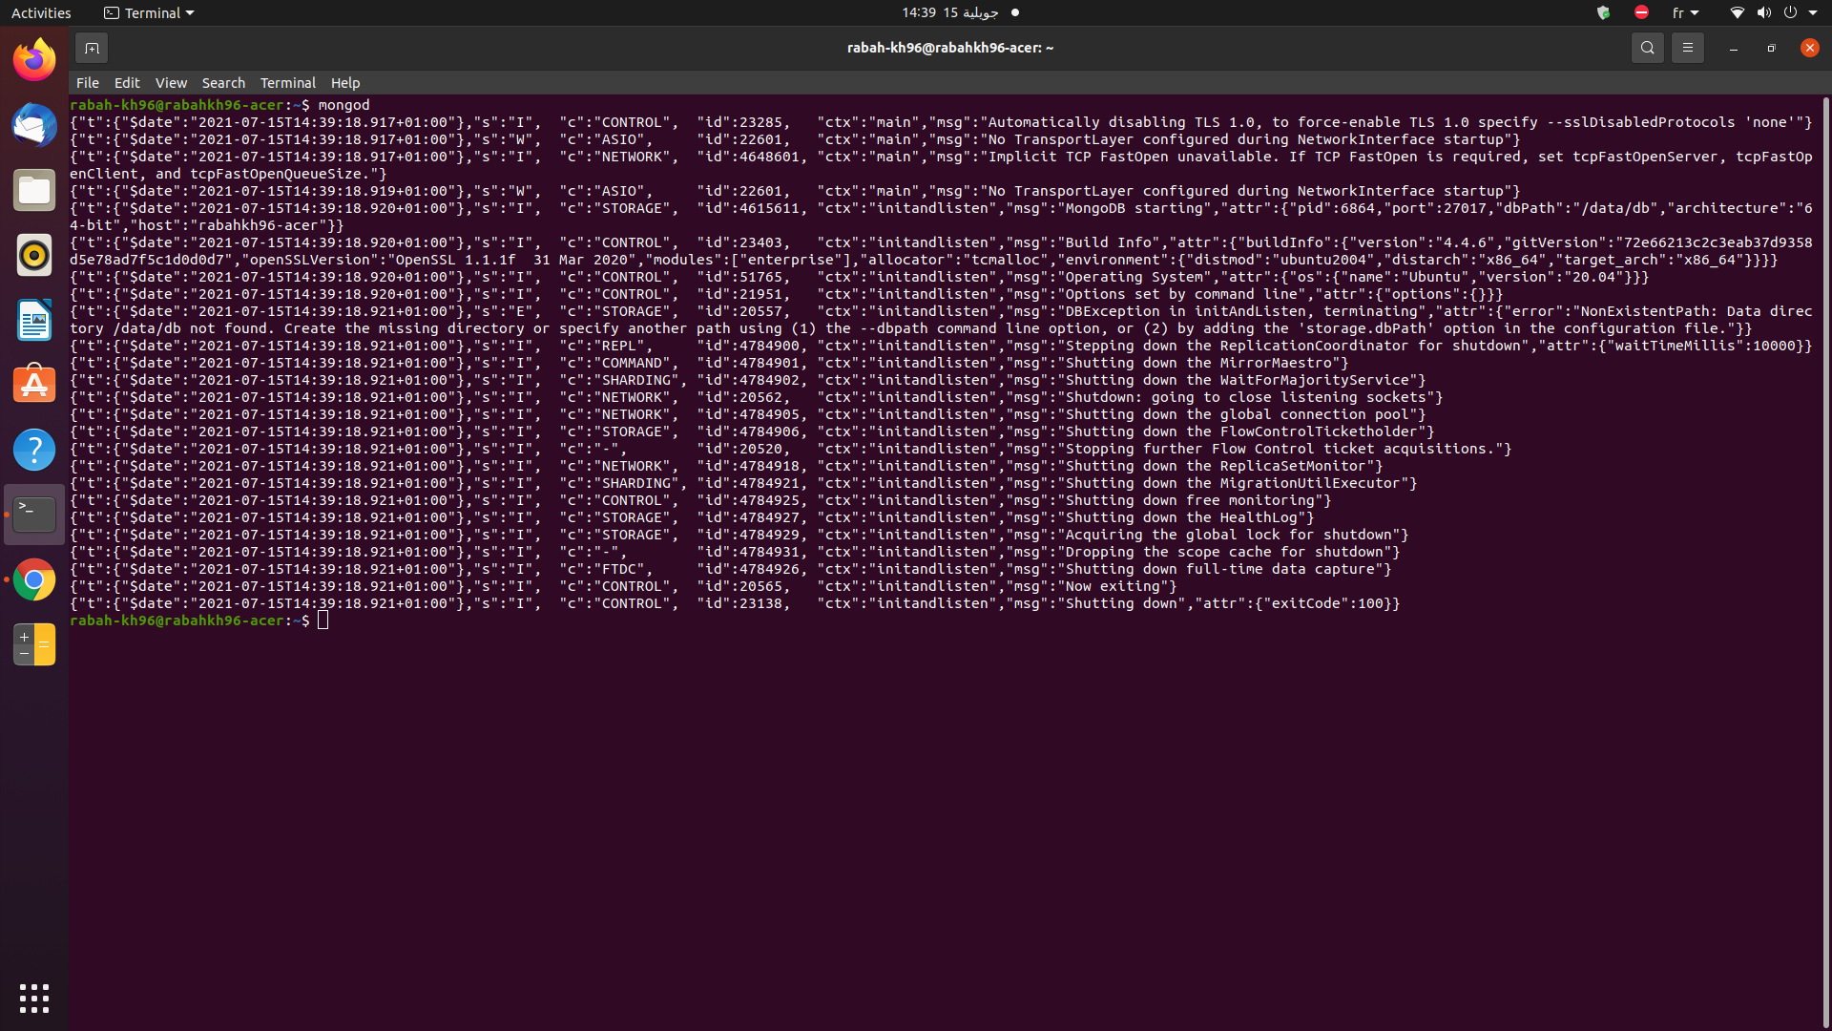The image size is (1832, 1031).
Task: Expand the fr keyboard layout dropdown
Action: pyautogui.click(x=1685, y=12)
